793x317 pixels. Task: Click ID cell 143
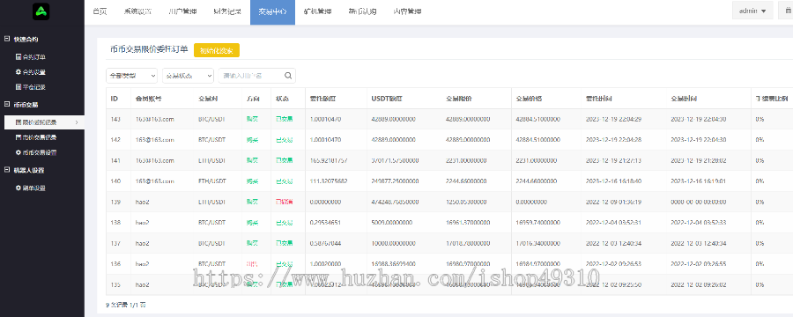(x=115, y=119)
